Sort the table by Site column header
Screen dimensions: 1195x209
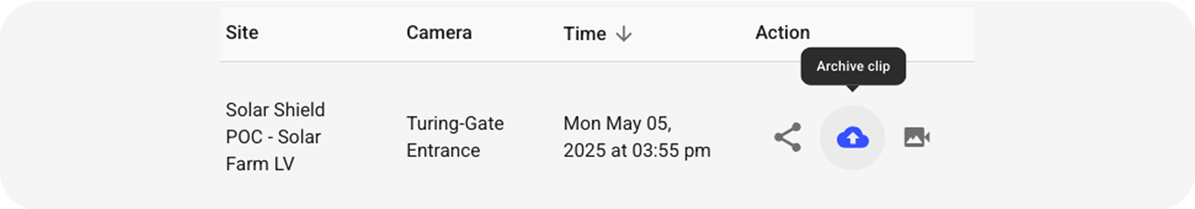242,33
